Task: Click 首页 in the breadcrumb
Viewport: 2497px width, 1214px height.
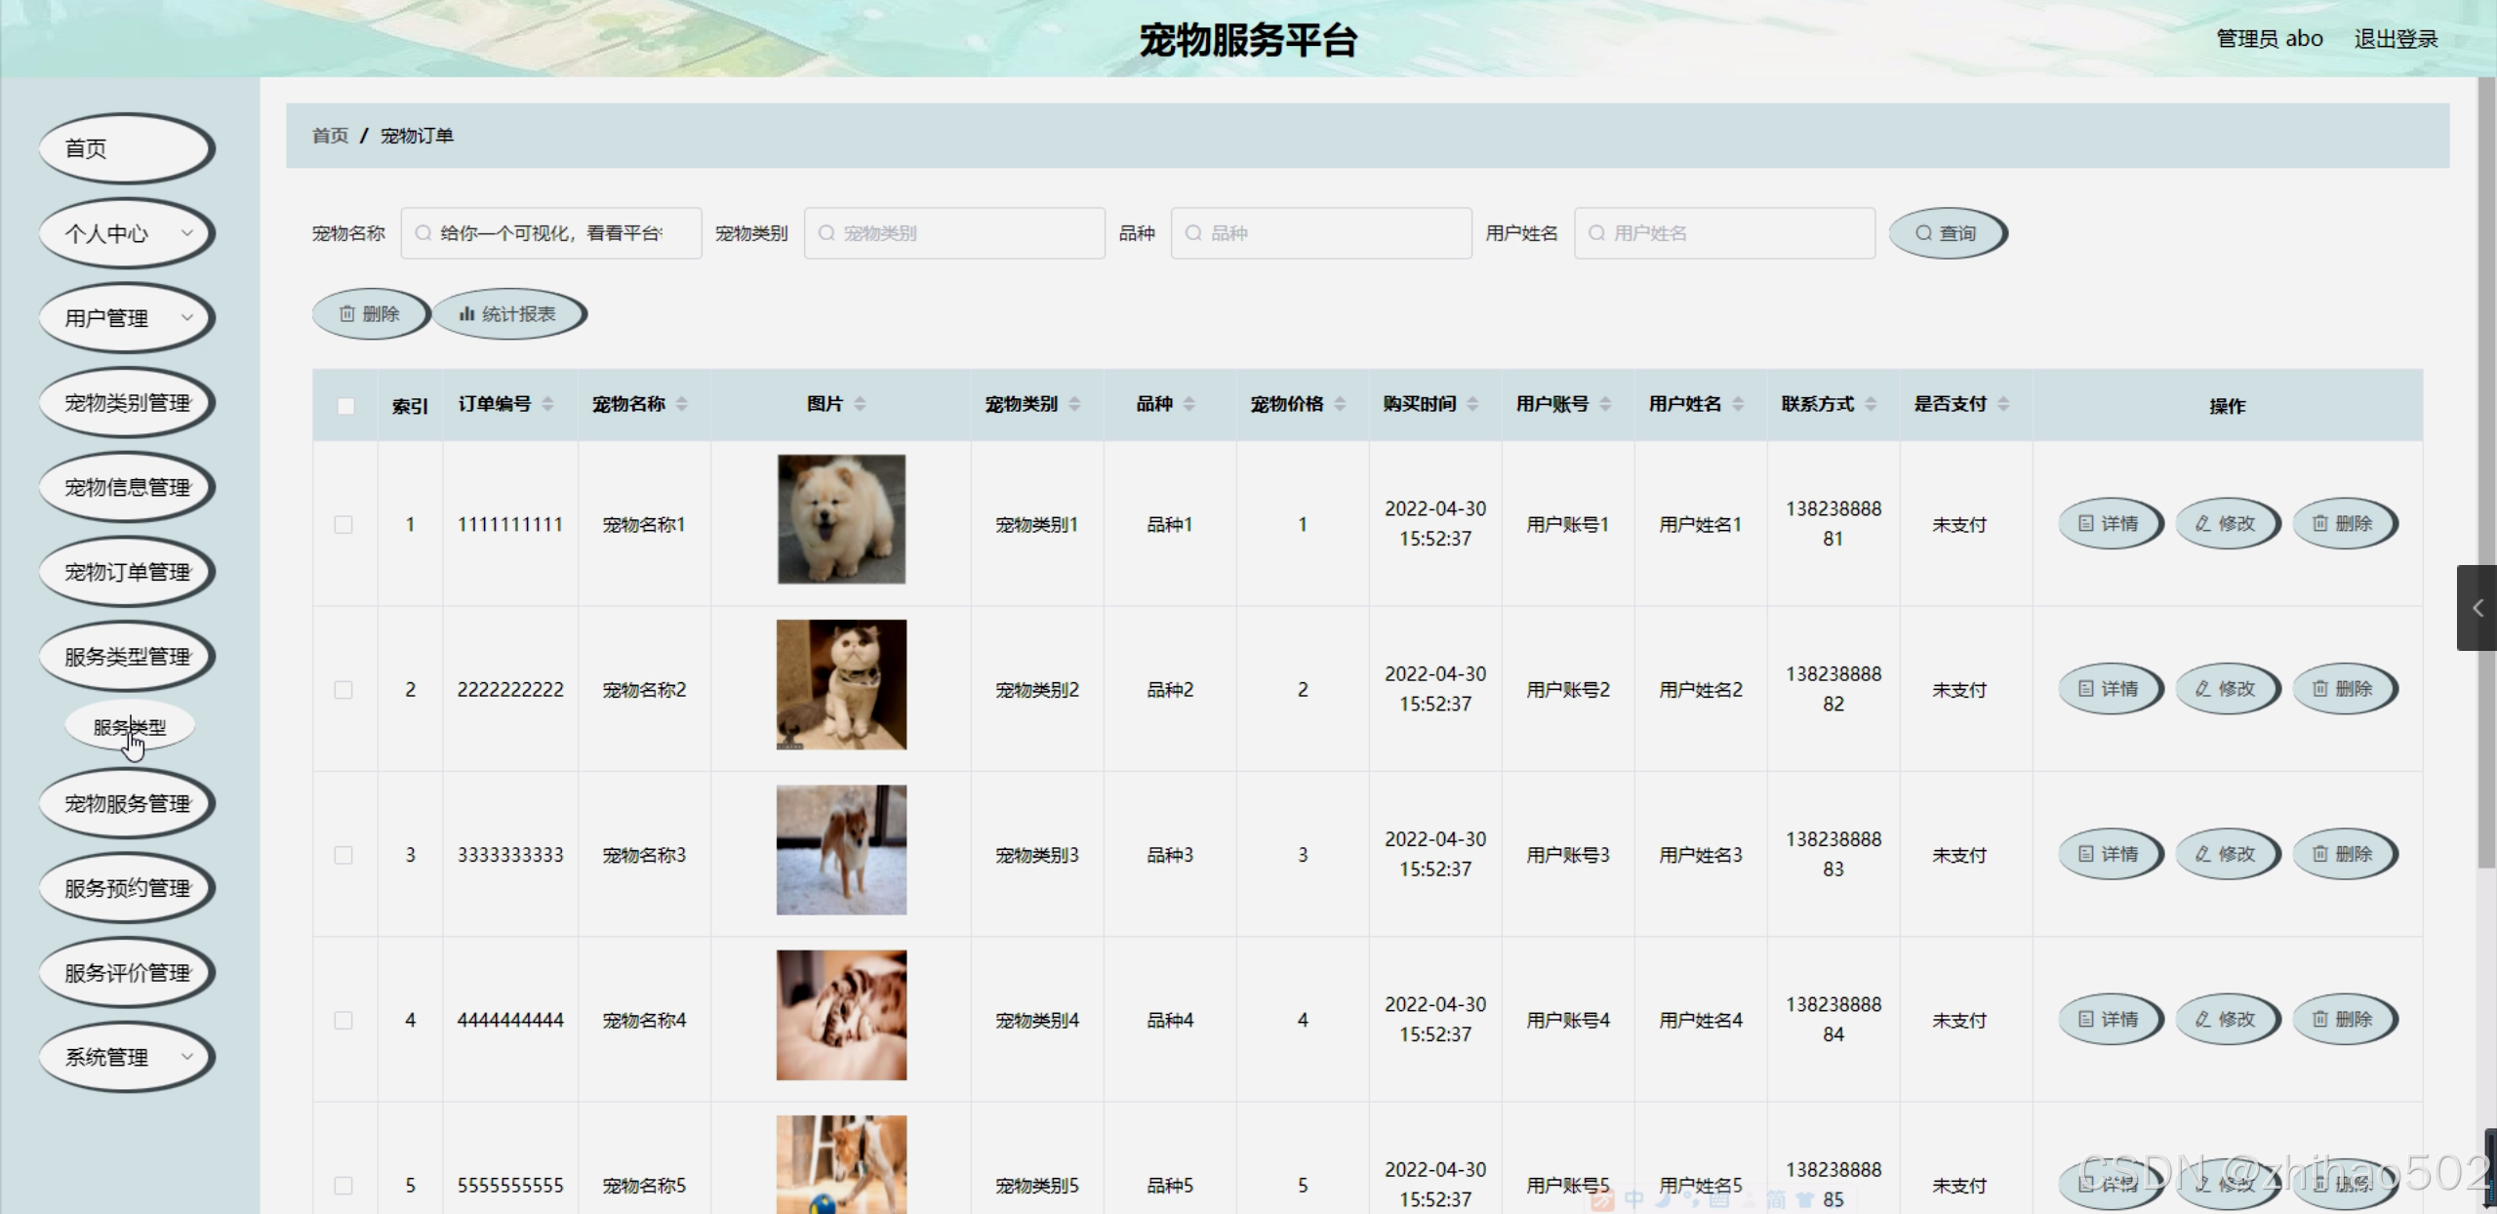Action: point(330,136)
